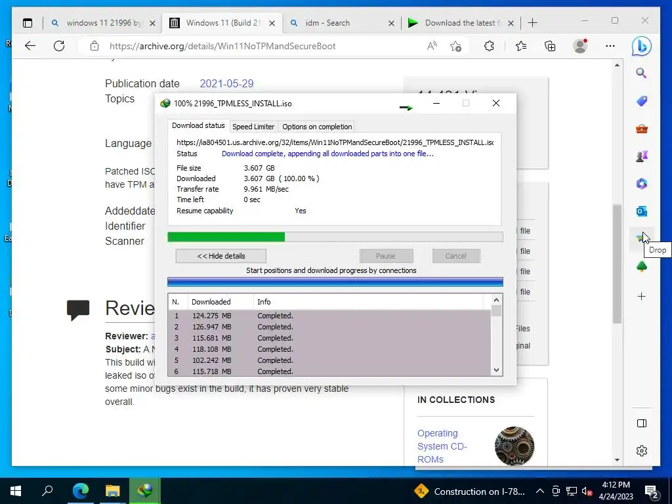Open Bing chat sidebar button
Image resolution: width=672 pixels, height=504 pixels.
coord(642,46)
